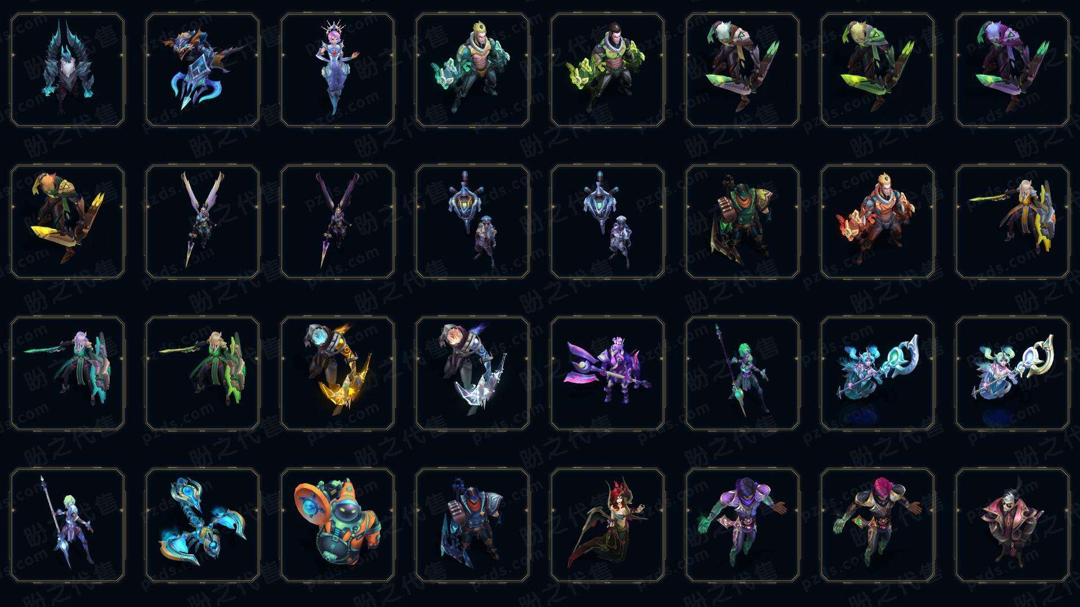Click the pink-haired crowned woman in white dress
The image size is (1080, 607).
coord(337,70)
